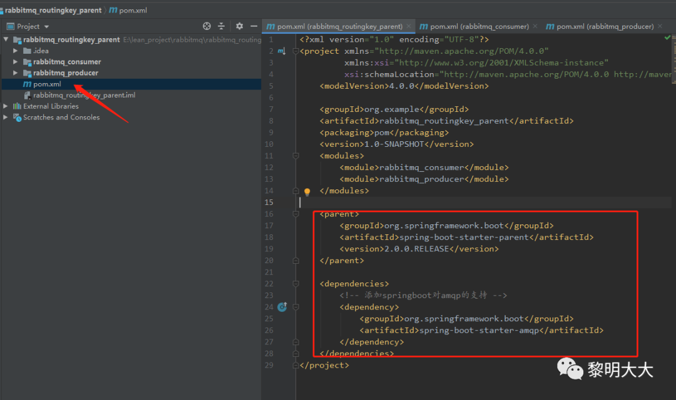Expand the rabbitmq_consumer module folder
Viewport: 676px width, 400px height.
click(16, 62)
